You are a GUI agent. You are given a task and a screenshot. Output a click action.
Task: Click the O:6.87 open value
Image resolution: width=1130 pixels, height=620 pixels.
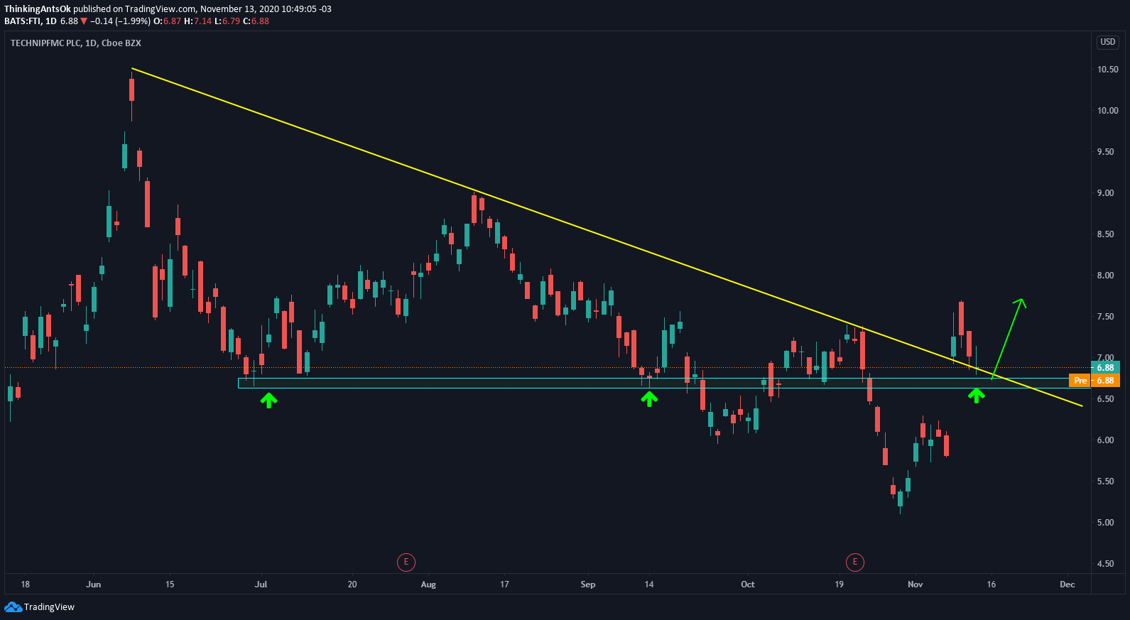[167, 21]
